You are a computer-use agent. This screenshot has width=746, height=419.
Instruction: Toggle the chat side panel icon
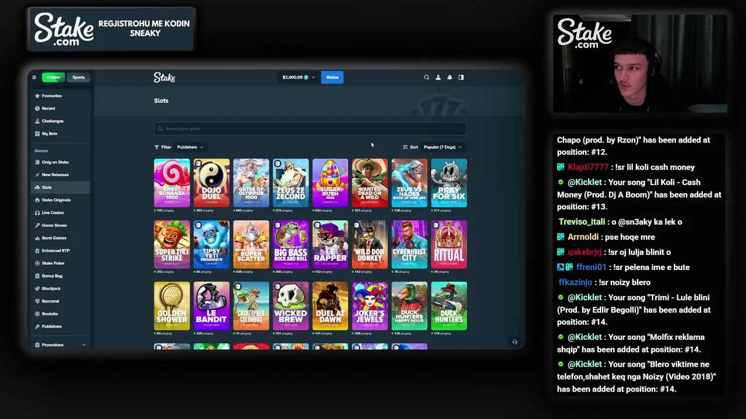[x=461, y=77]
